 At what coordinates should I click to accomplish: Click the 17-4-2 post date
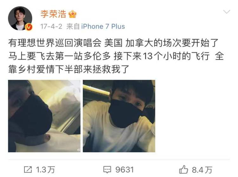(51, 27)
